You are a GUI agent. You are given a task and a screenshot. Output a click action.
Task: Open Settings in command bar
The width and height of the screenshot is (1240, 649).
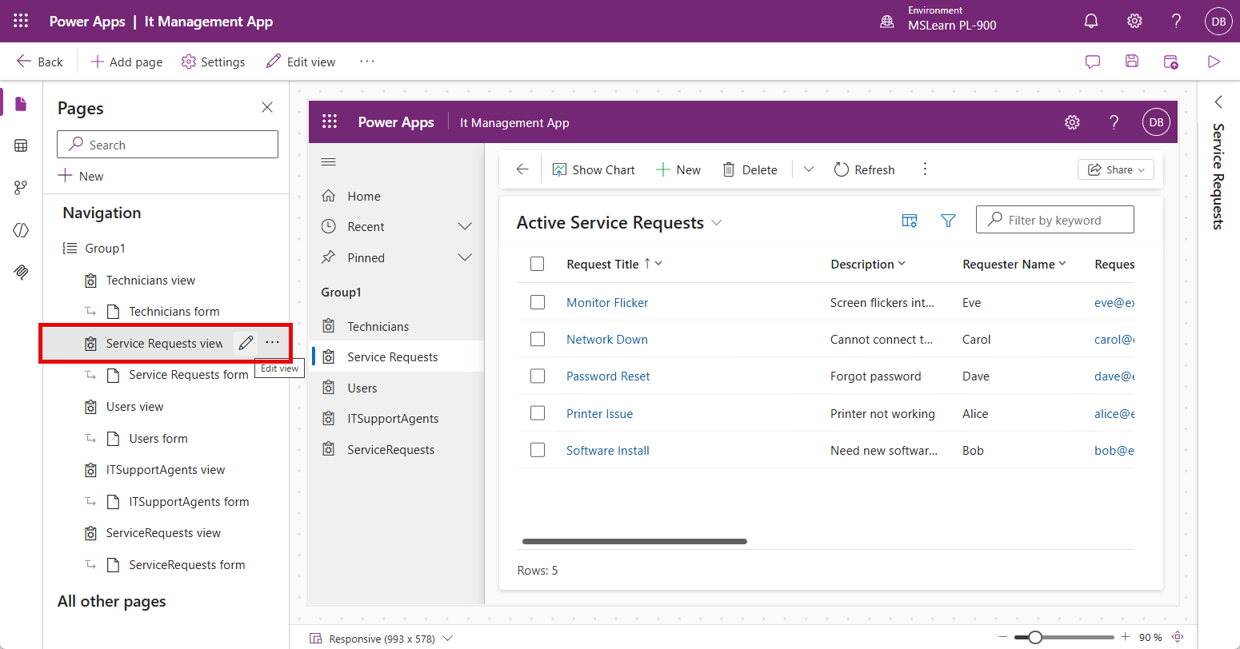[214, 62]
